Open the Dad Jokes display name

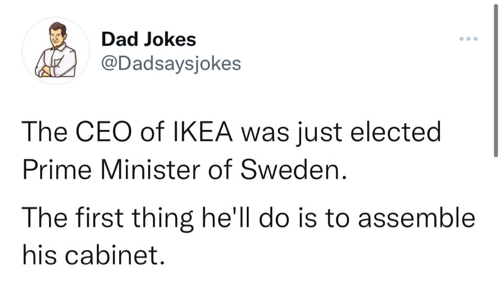[x=149, y=39]
